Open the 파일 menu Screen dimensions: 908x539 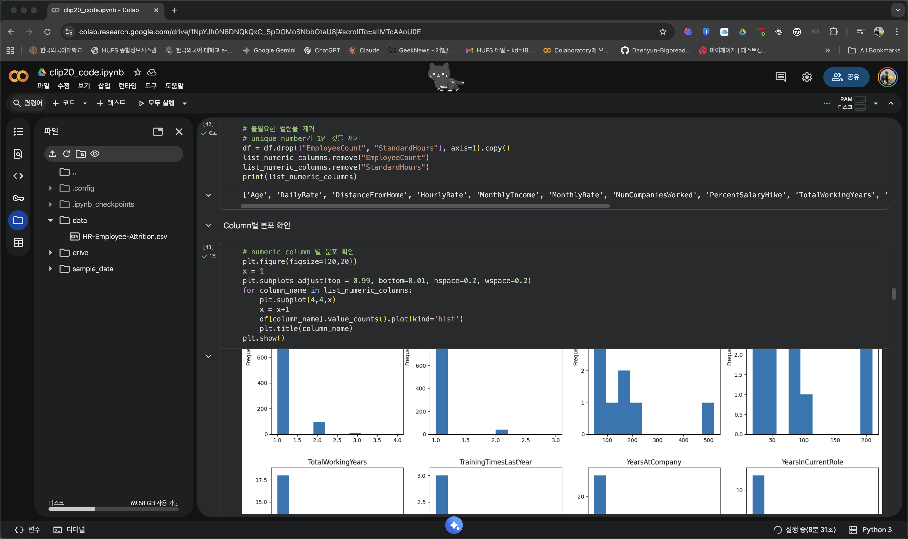click(43, 86)
